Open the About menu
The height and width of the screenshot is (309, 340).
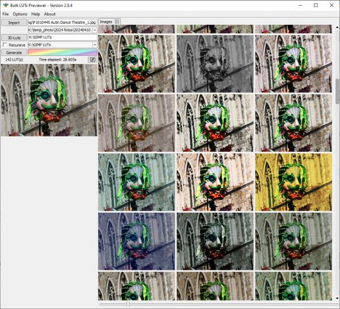[50, 14]
